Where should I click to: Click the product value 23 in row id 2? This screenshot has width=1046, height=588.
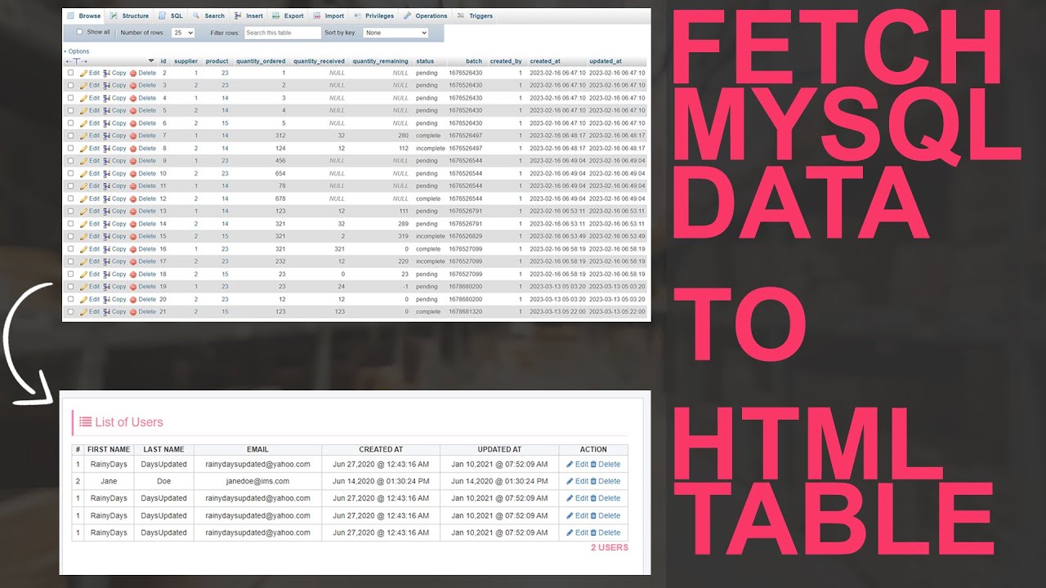tap(225, 73)
